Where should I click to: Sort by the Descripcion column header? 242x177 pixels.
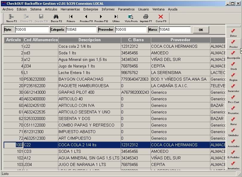pyautogui.click(x=90, y=40)
